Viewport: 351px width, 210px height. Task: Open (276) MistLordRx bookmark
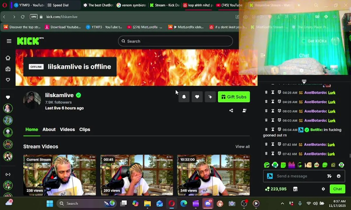[145, 27]
